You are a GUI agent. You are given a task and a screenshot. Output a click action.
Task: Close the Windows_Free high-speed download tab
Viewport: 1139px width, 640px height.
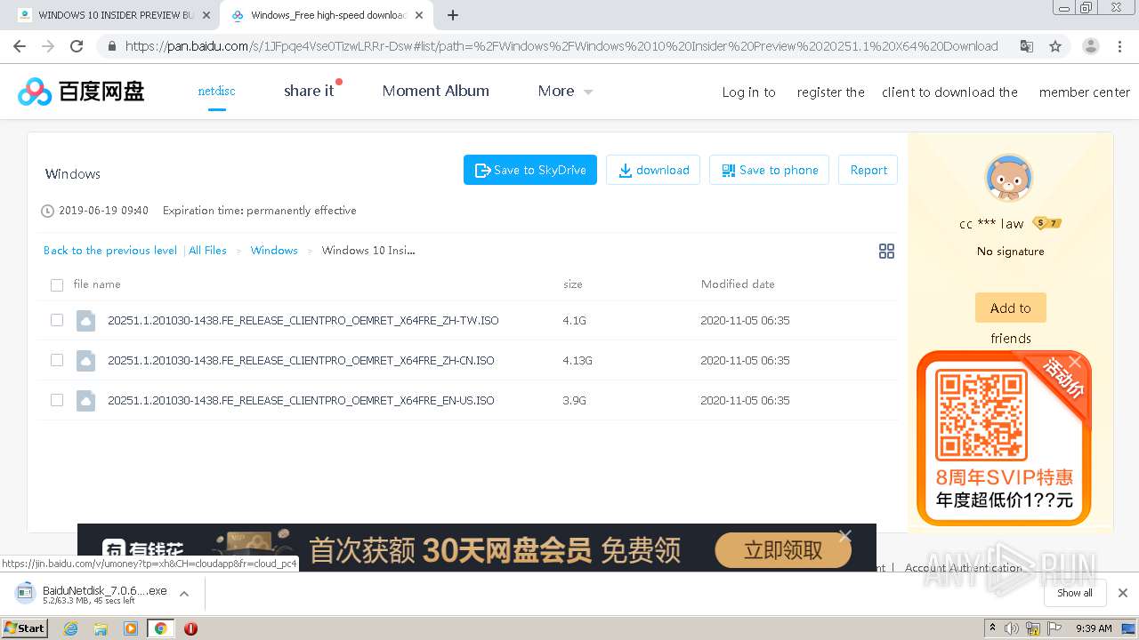tap(419, 15)
